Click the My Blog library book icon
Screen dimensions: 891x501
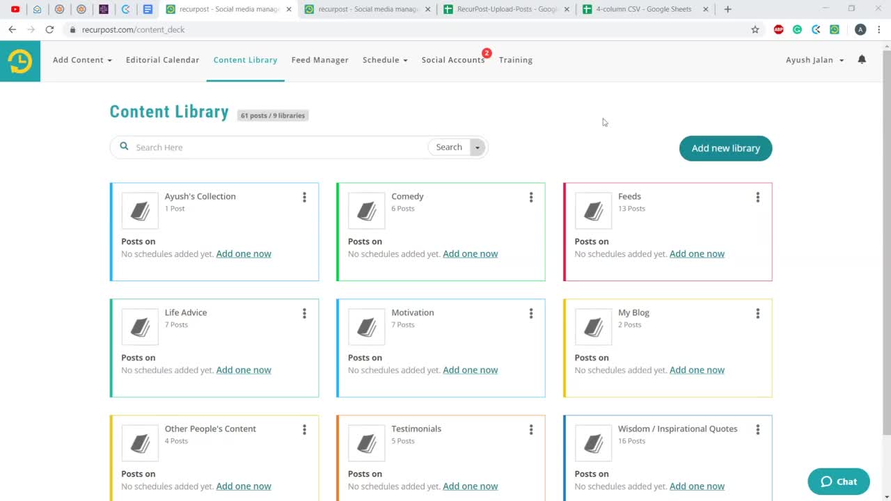pos(594,327)
